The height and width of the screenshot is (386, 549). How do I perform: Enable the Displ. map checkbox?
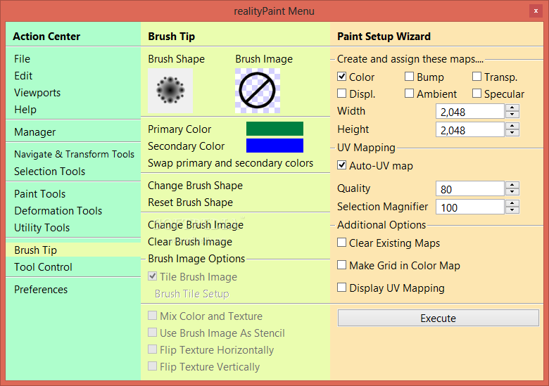[x=342, y=94]
